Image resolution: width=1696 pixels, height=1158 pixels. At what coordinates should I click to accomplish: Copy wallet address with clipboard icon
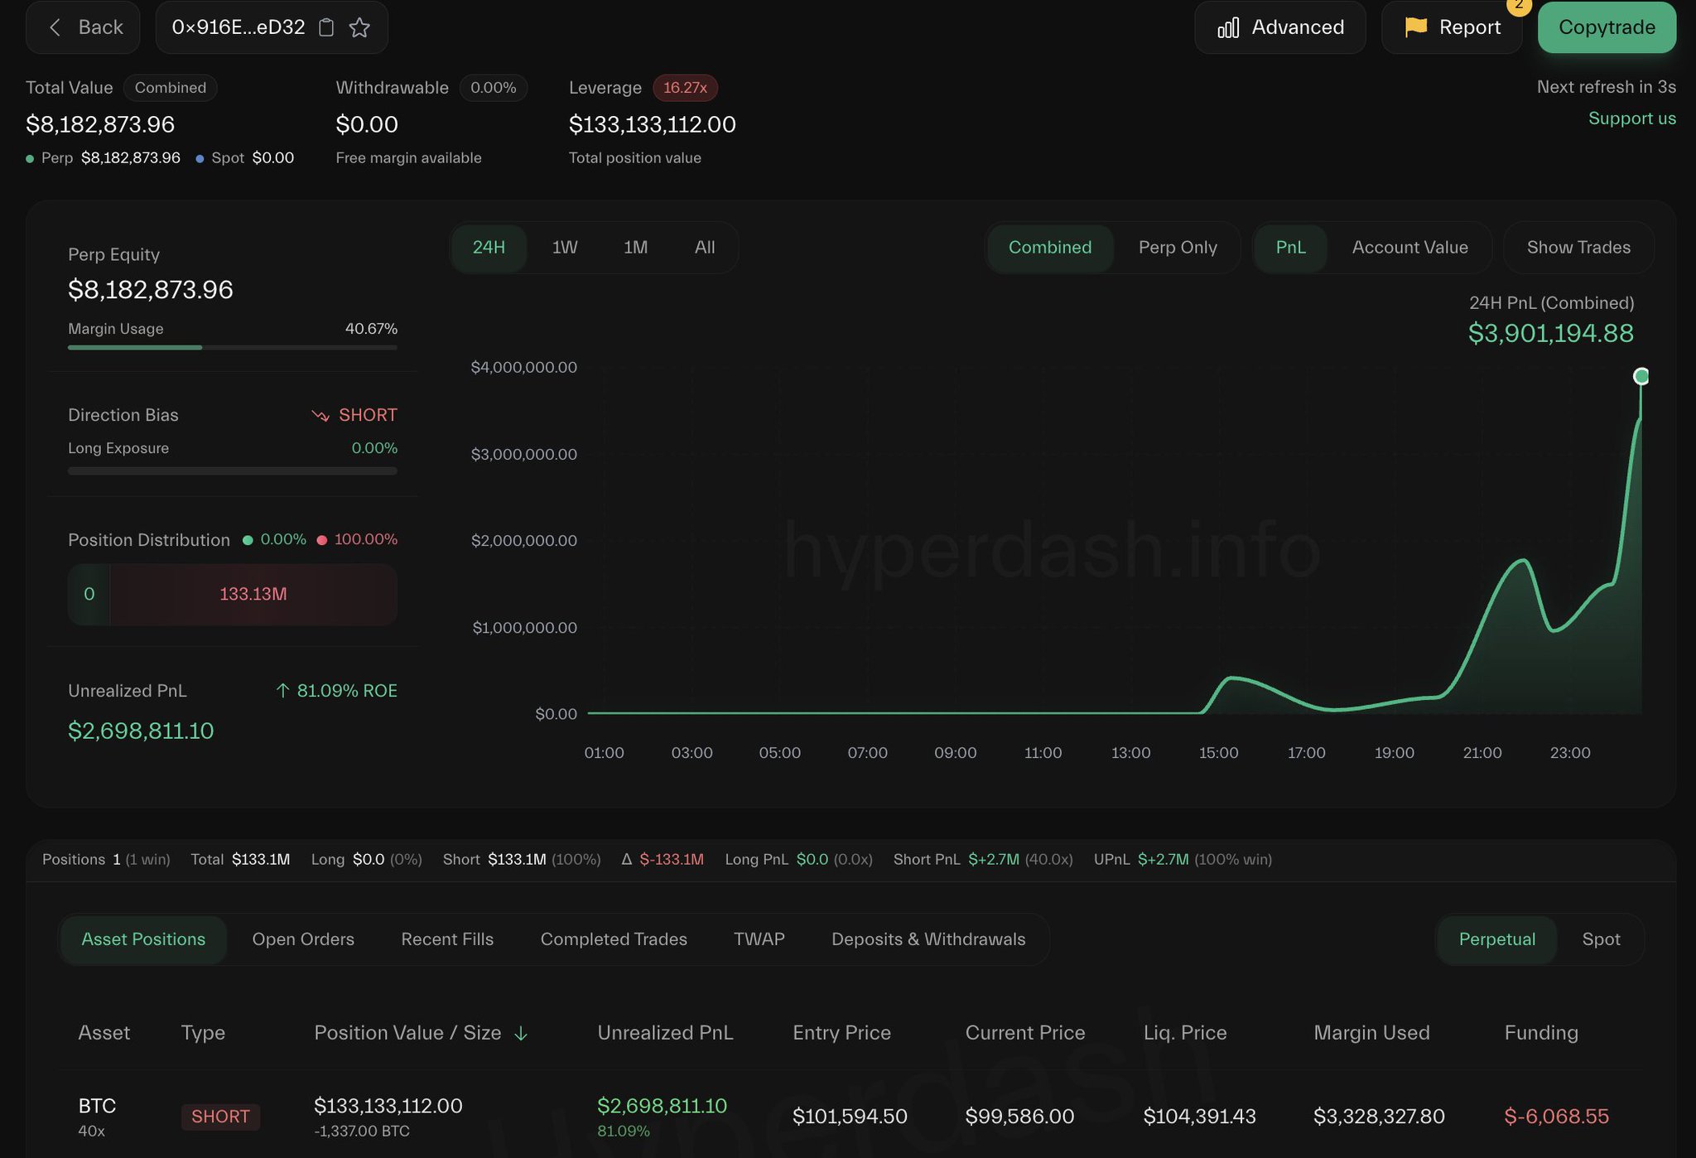click(x=326, y=27)
